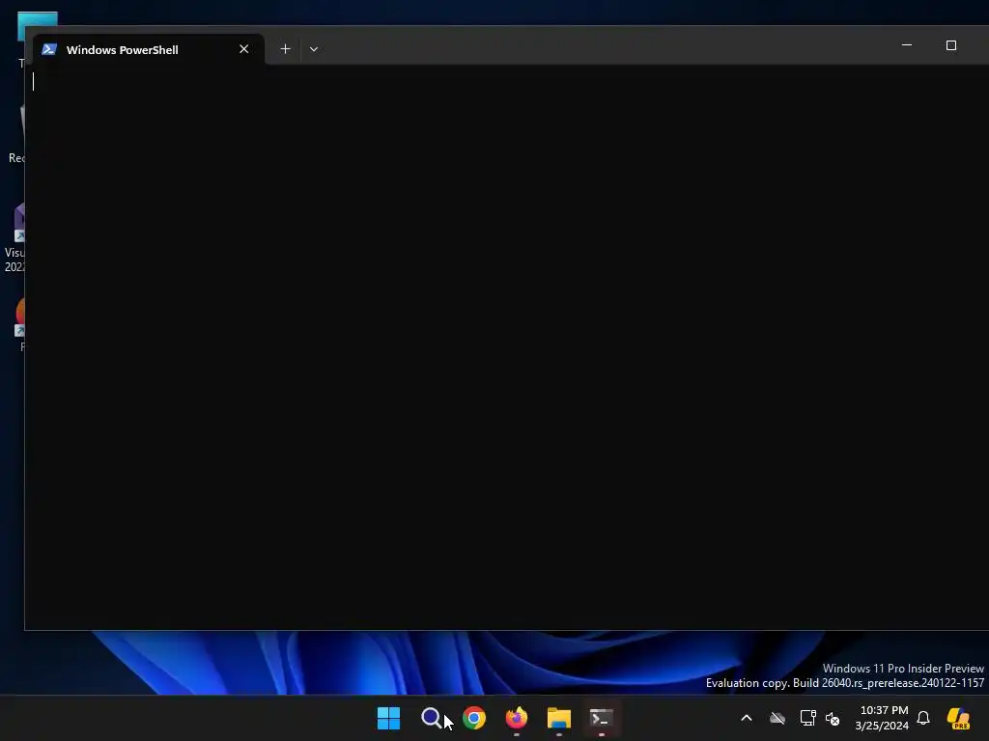Open Copilot preview icon
The height and width of the screenshot is (741, 989).
point(959,718)
